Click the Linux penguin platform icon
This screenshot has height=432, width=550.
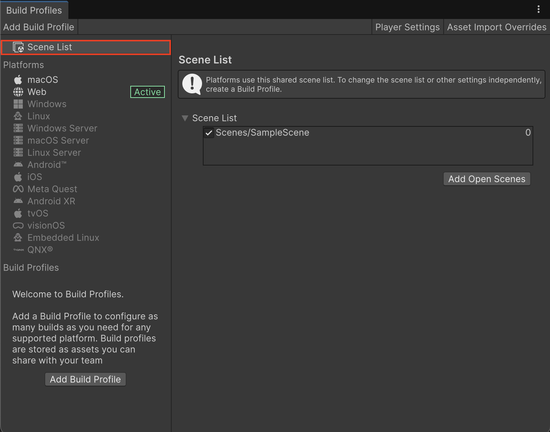[x=18, y=116]
